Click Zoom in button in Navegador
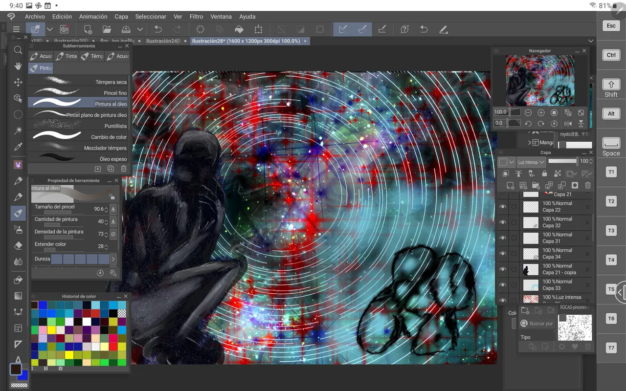 tap(541, 112)
